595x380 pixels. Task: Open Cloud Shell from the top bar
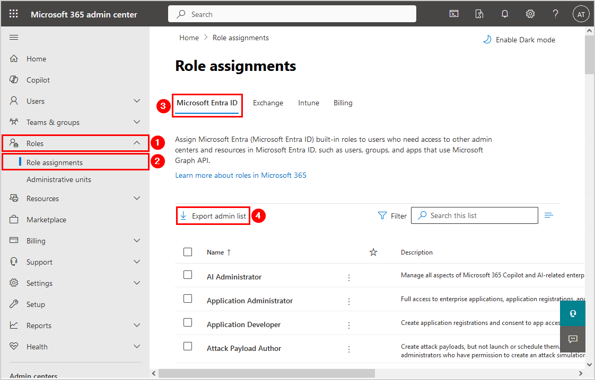454,14
